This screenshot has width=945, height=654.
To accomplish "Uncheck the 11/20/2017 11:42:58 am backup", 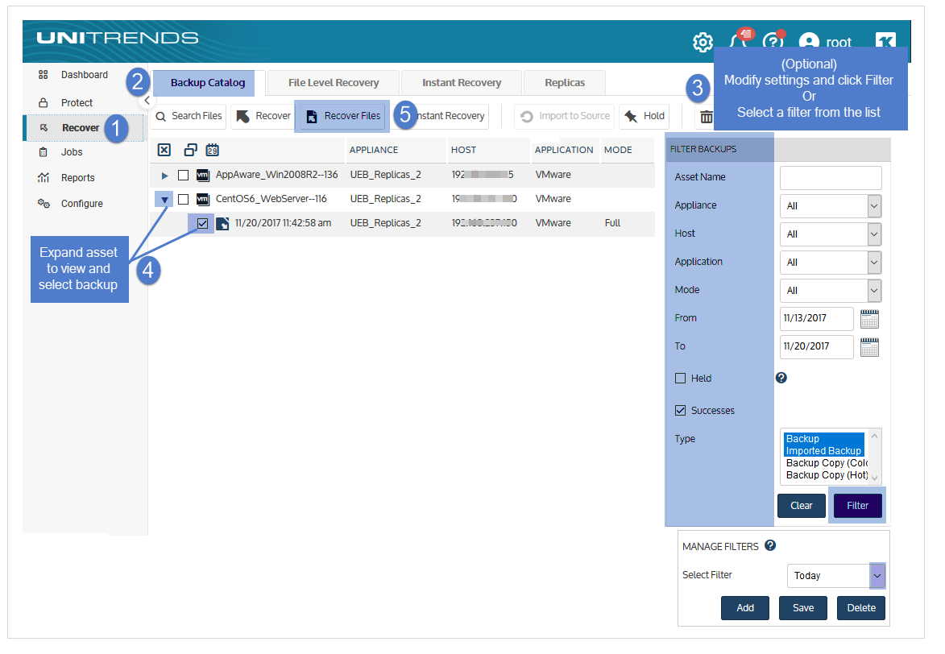I will pyautogui.click(x=202, y=224).
